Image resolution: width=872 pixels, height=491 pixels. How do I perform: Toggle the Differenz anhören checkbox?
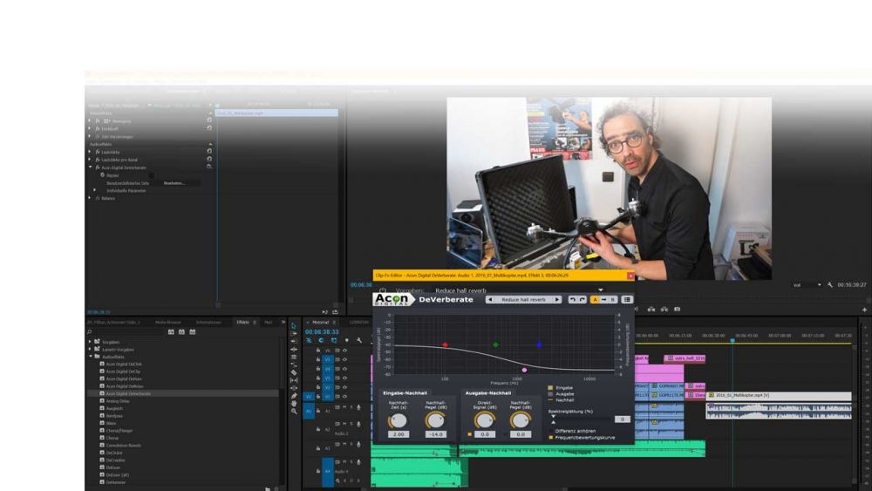tap(552, 430)
